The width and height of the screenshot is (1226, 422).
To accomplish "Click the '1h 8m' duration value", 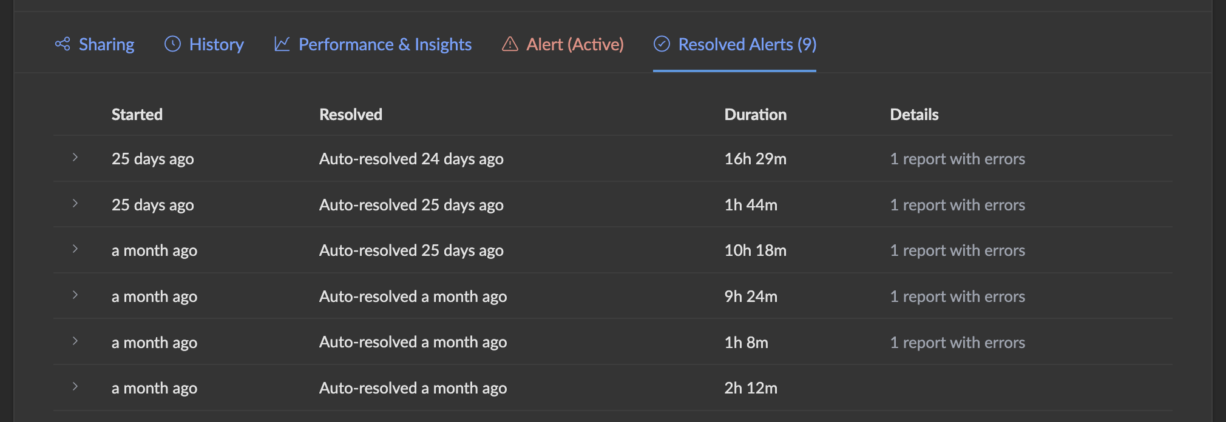I will click(747, 343).
